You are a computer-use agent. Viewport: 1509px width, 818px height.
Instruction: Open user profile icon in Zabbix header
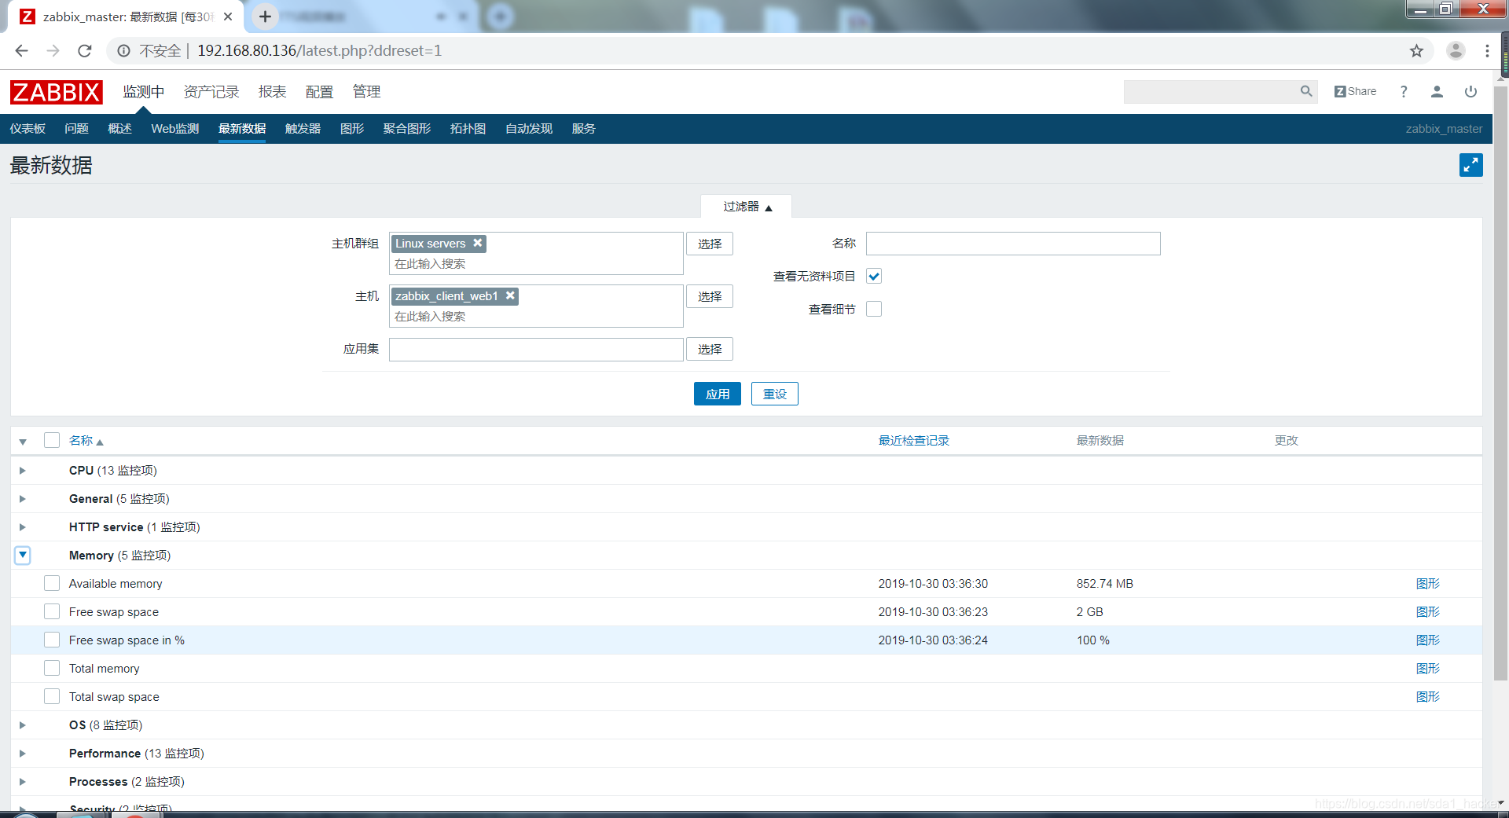[1437, 92]
